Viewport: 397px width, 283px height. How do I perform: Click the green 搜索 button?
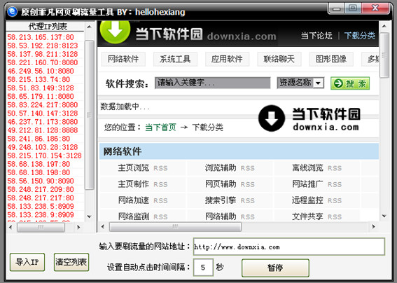350,83
